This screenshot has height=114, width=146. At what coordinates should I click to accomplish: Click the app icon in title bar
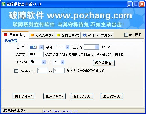(x=3, y=4)
